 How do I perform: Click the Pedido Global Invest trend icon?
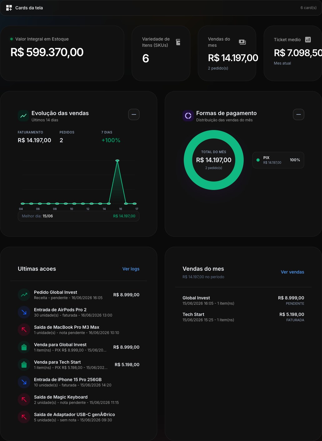[24, 295]
